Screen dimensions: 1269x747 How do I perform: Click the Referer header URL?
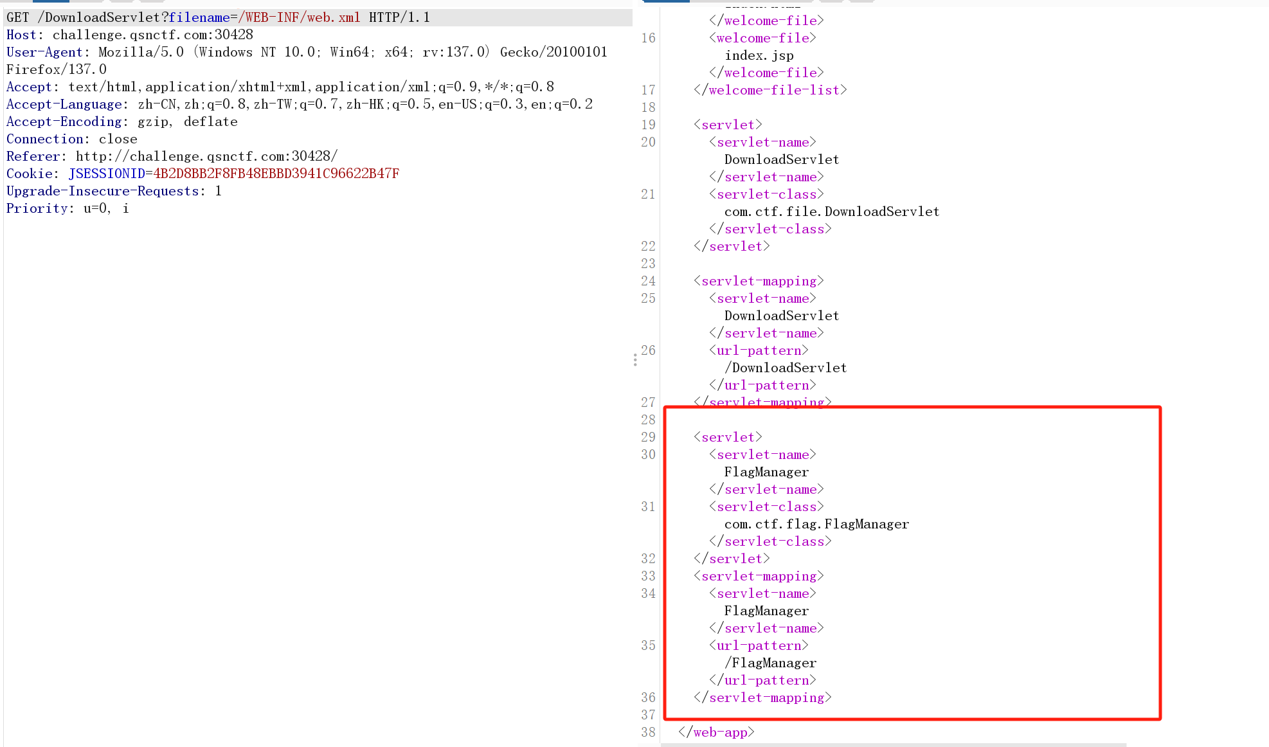pos(206,156)
